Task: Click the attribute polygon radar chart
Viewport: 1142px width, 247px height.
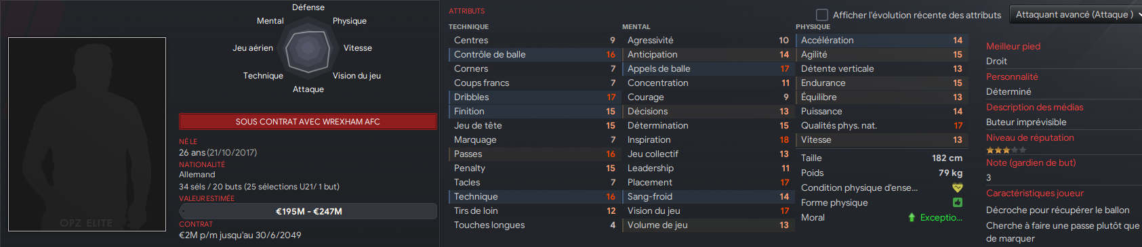Action: click(308, 48)
